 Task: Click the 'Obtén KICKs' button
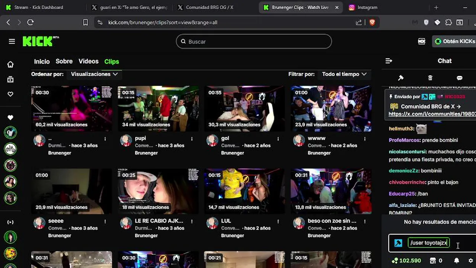pyautogui.click(x=455, y=41)
